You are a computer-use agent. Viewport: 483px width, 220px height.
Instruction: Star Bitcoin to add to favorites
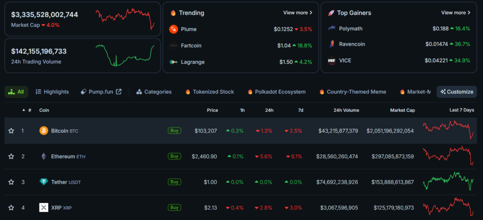click(11, 131)
